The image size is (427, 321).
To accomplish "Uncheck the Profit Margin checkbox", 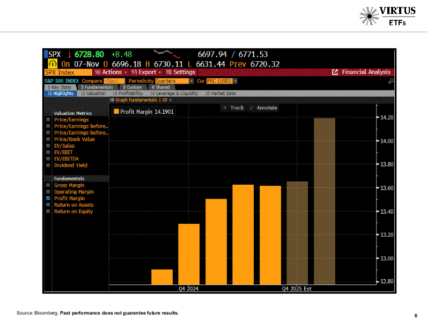I will (x=48, y=199).
